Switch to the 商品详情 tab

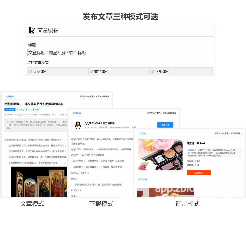pos(143,179)
